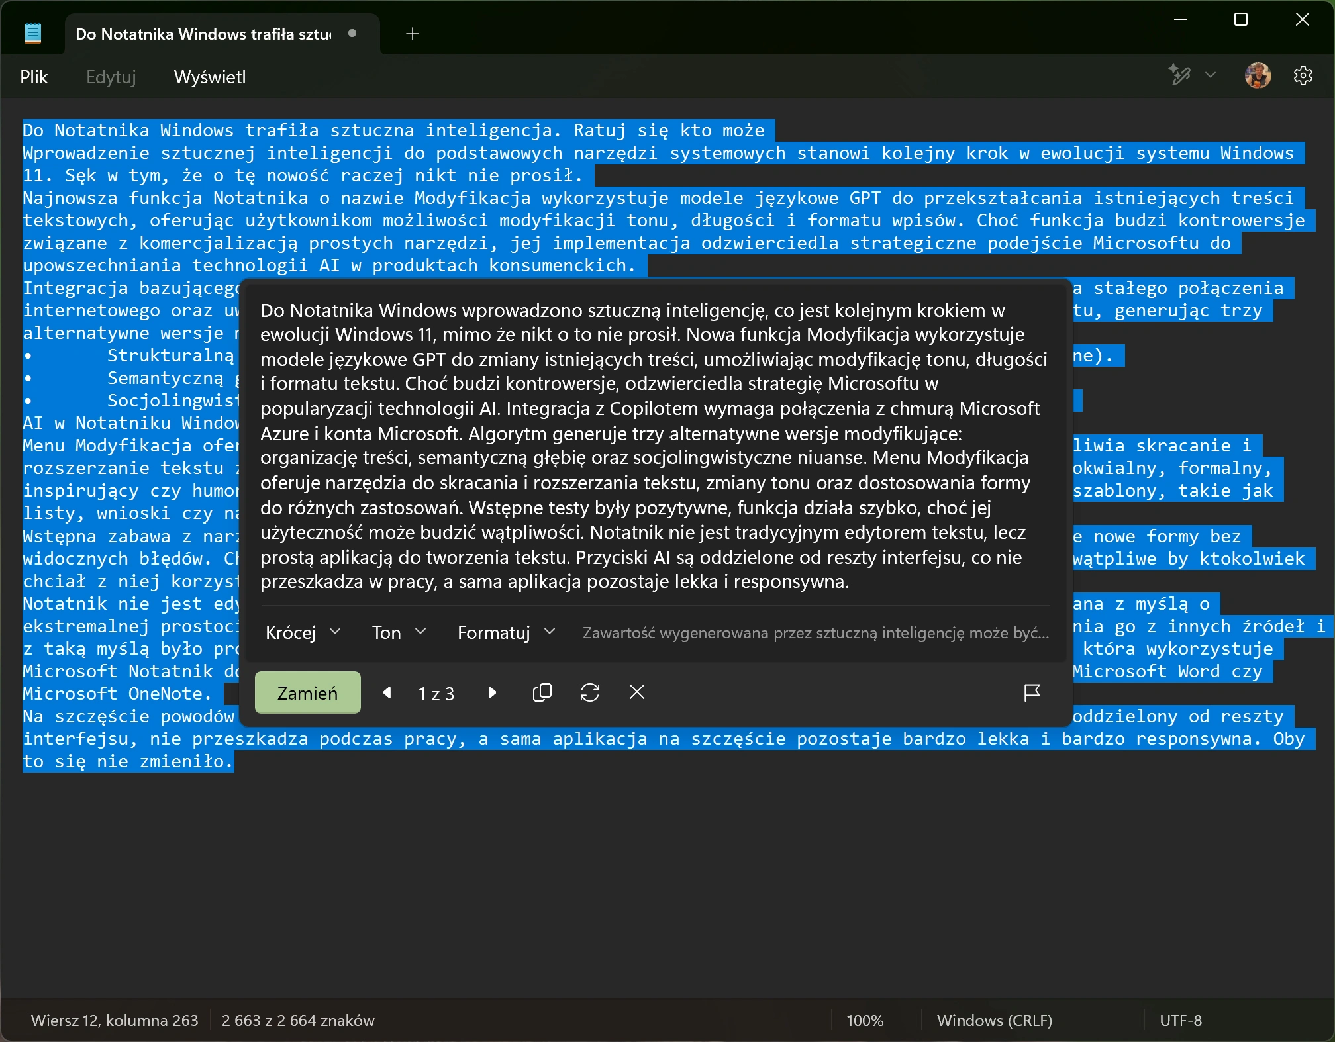Click 'Wiersz 12, kolumna 263' status entry

(115, 1020)
